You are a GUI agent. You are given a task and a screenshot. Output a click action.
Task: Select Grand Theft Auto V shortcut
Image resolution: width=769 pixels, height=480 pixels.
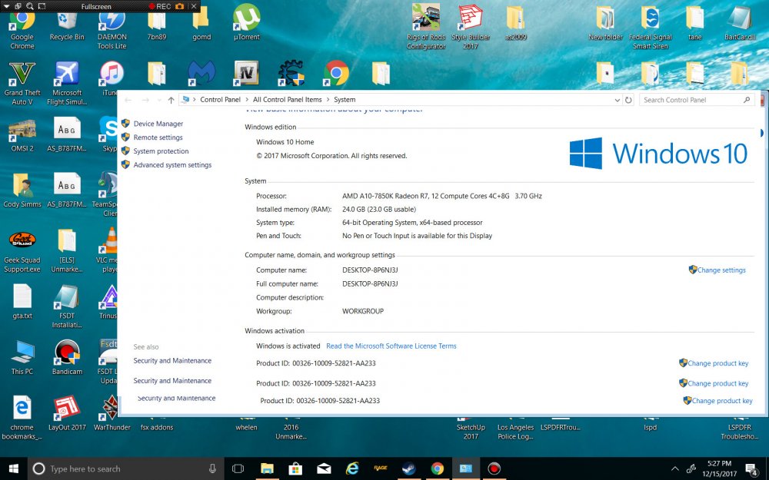22,83
